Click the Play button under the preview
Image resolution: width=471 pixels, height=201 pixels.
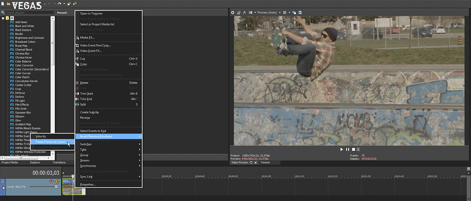tap(341, 149)
